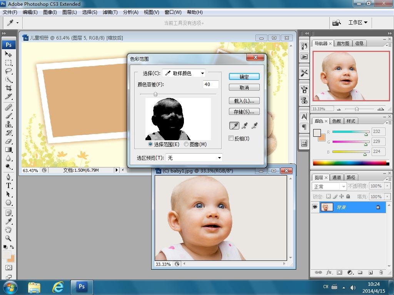Click the 载入(L)... button

pos(244,101)
